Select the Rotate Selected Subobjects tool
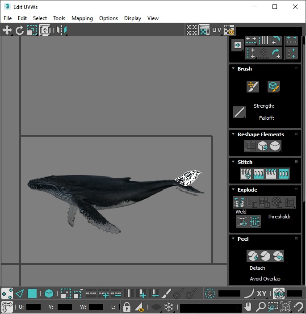Image resolution: width=306 pixels, height=314 pixels. click(x=20, y=30)
